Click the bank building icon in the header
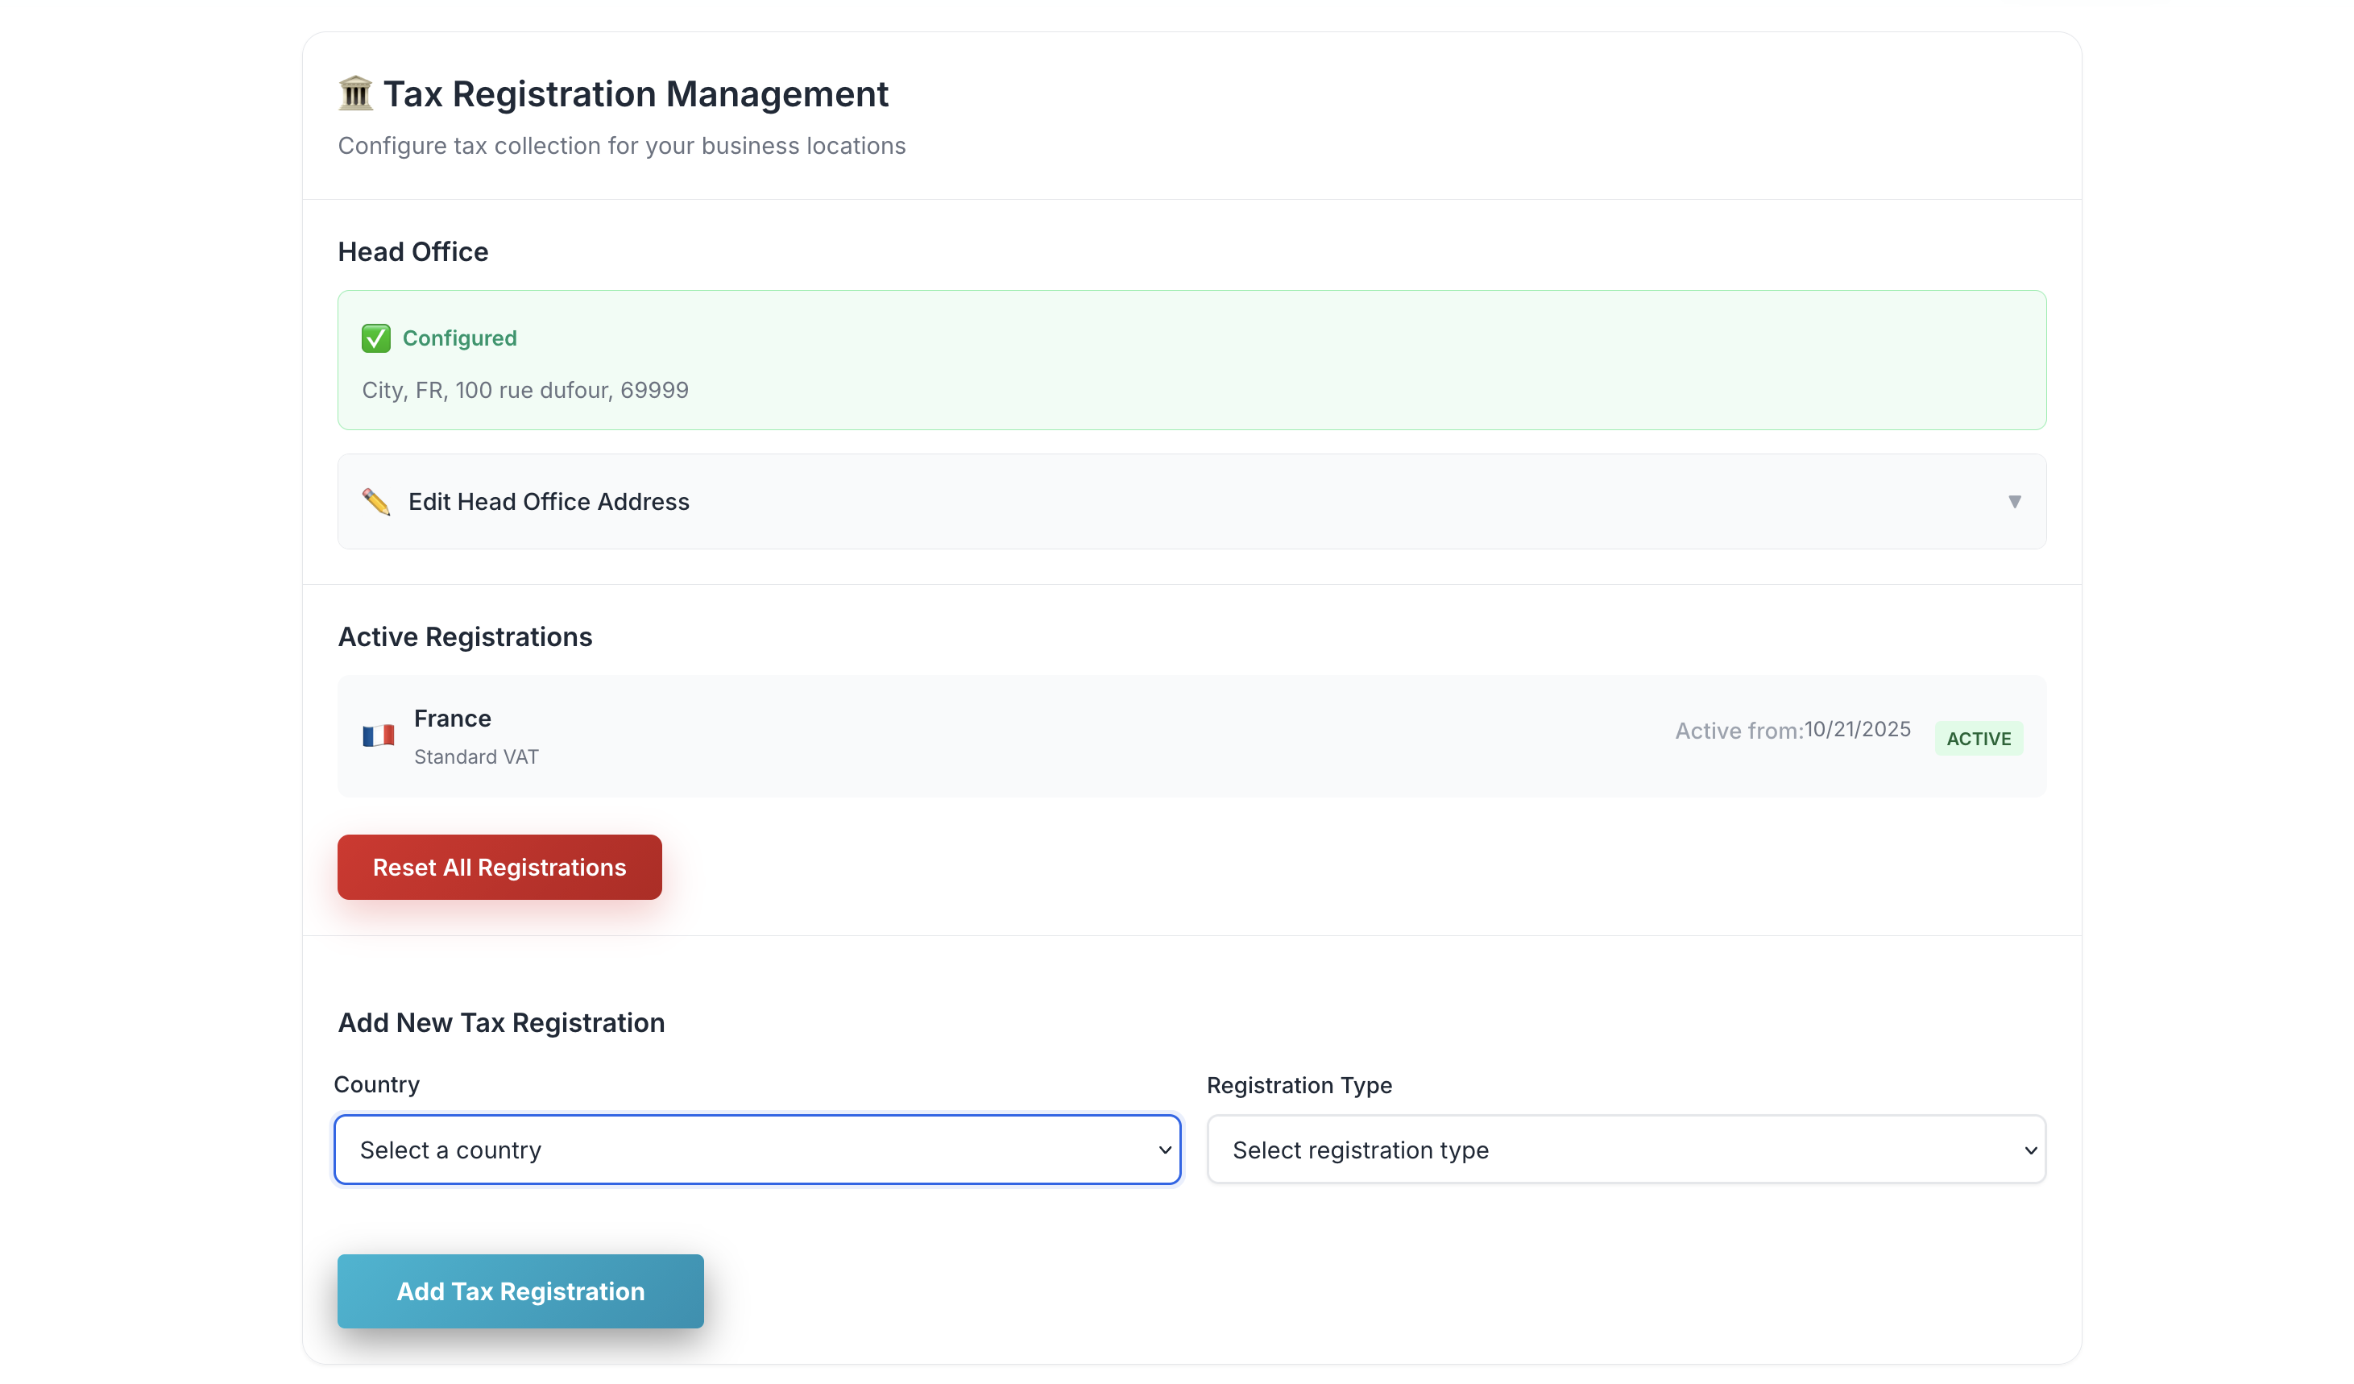Image resolution: width=2354 pixels, height=1384 pixels. tap(355, 94)
